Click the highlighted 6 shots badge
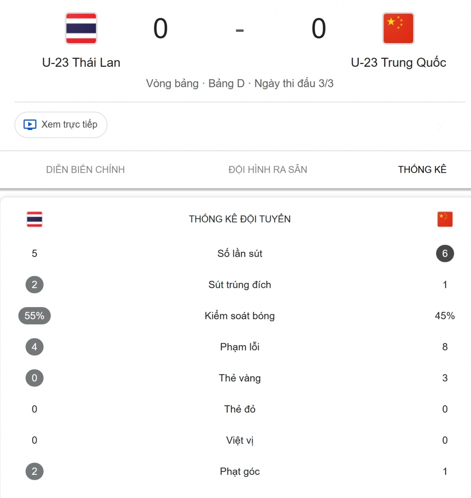Image resolution: width=471 pixels, height=498 pixels. (x=445, y=253)
